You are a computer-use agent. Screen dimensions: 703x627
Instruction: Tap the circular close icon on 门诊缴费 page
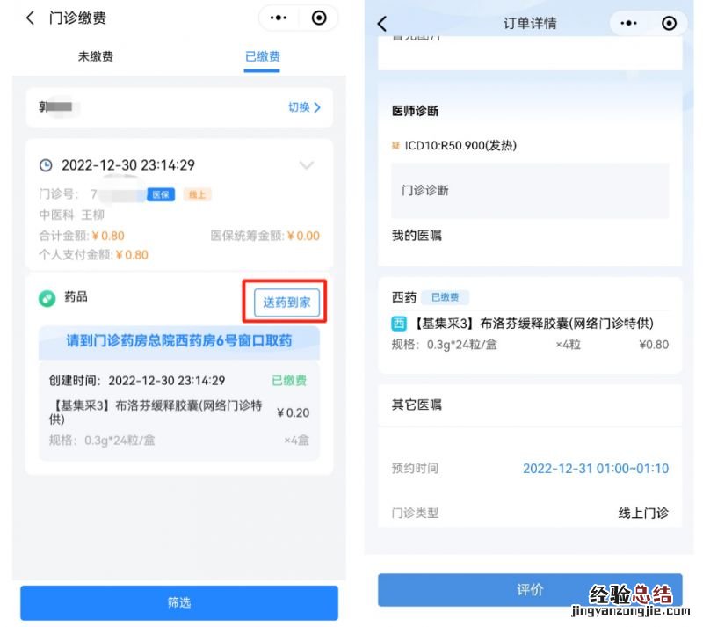319,18
